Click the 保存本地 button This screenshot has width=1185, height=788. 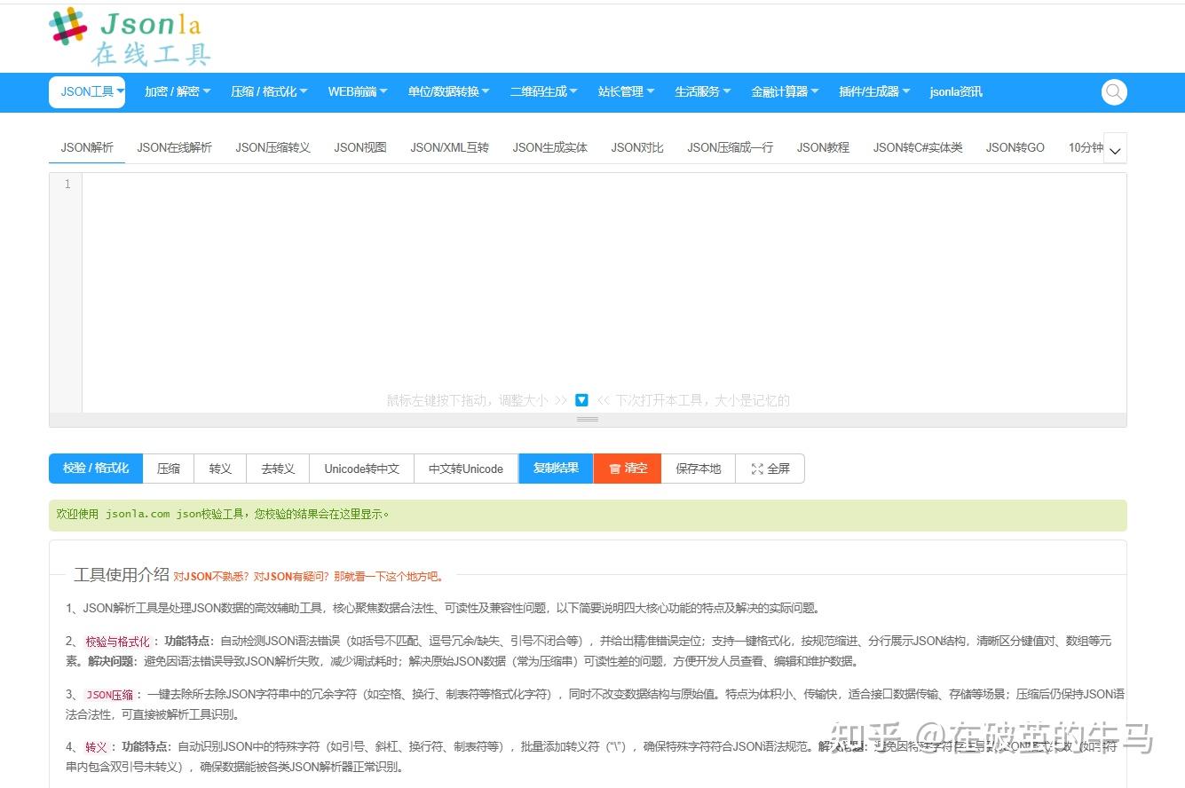coord(698,469)
